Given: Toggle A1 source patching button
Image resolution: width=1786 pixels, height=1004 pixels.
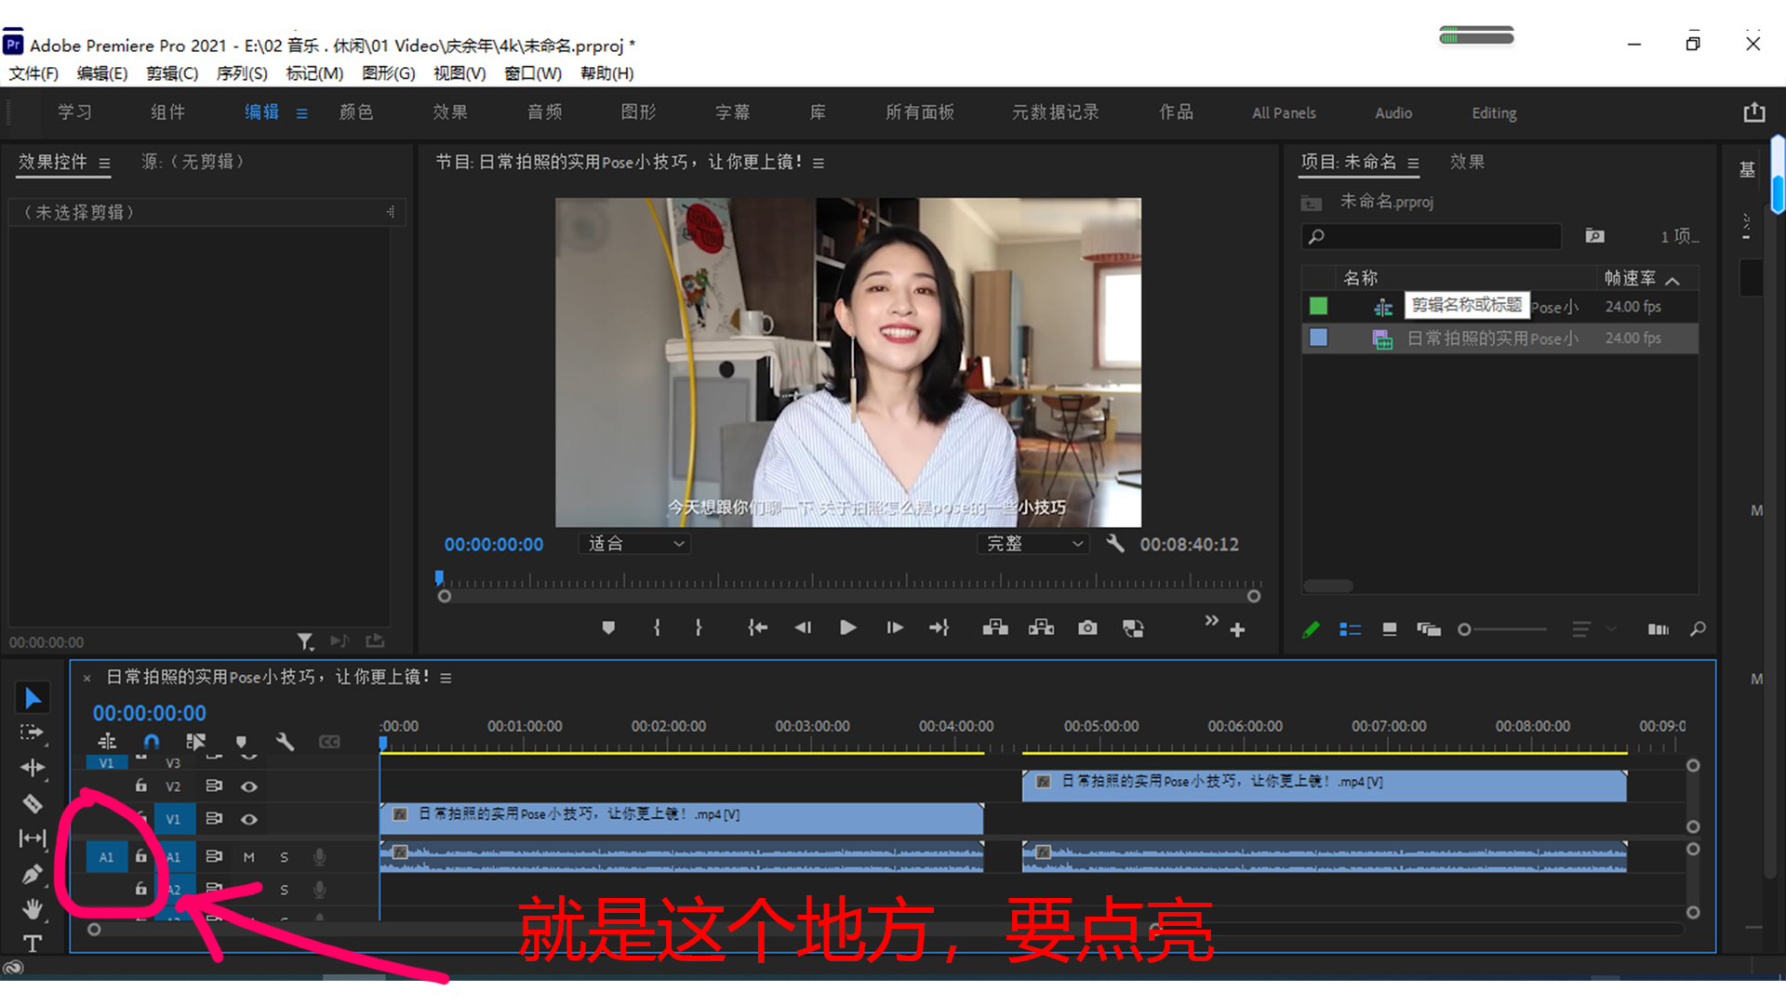Looking at the screenshot, I should pos(106,857).
